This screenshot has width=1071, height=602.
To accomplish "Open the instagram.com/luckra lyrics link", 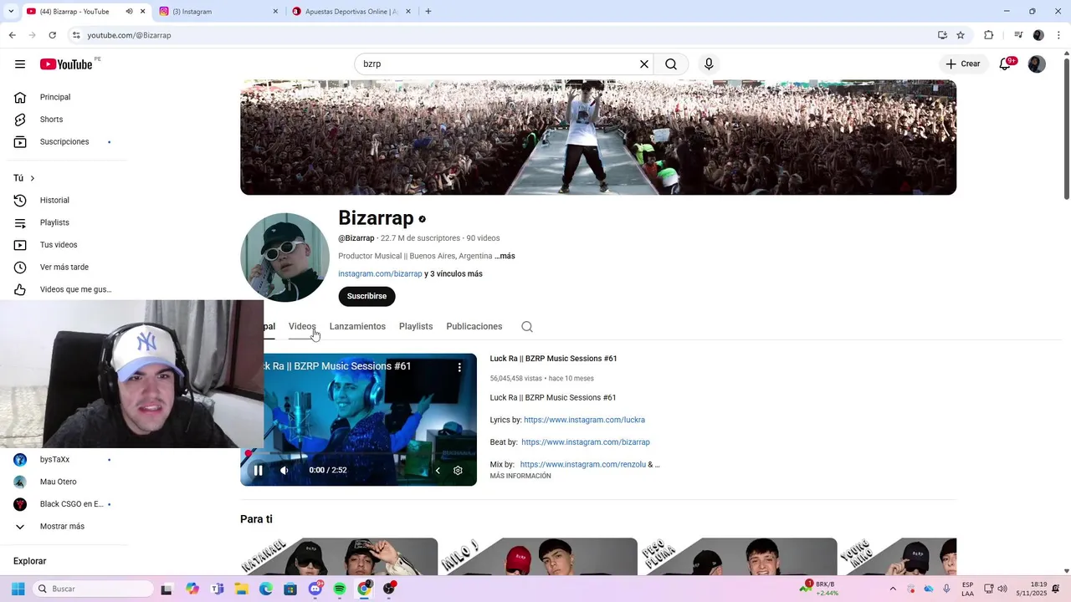I will 584,421.
